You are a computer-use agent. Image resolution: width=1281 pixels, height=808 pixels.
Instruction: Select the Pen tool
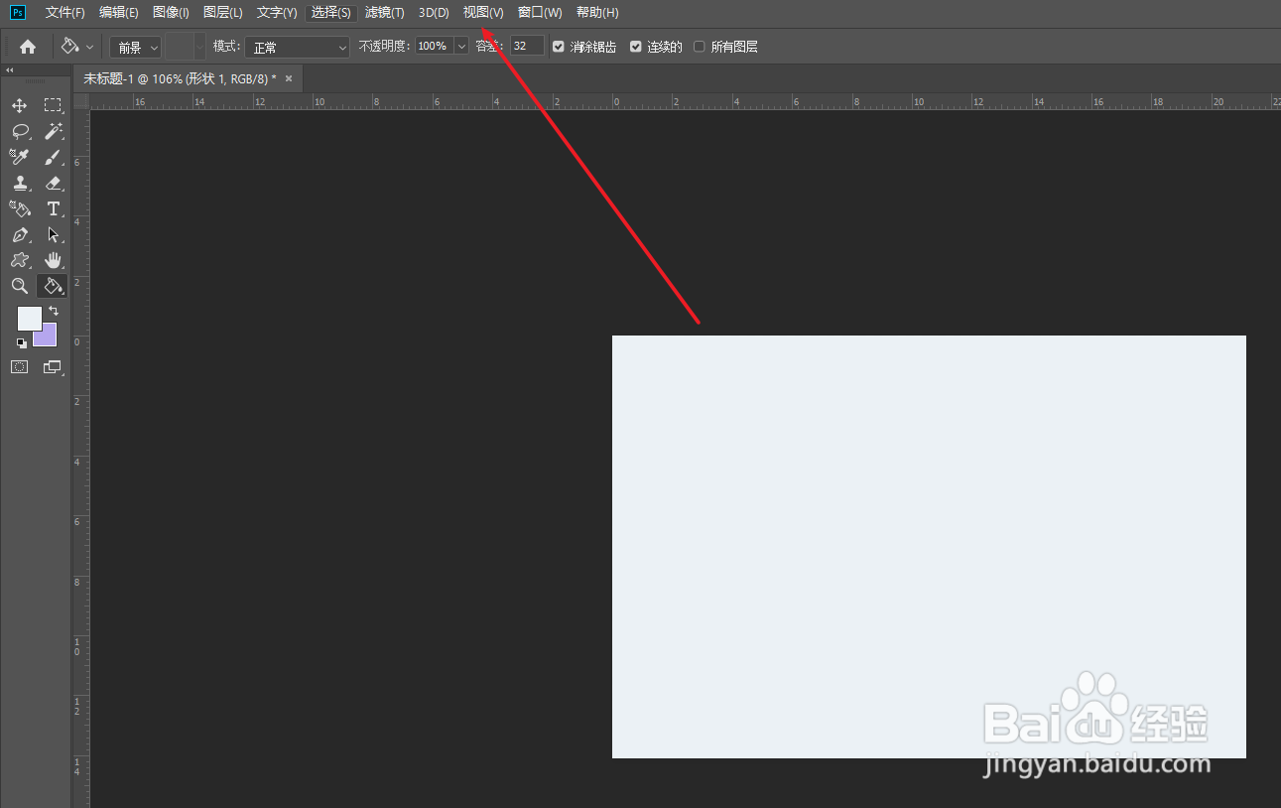click(20, 235)
